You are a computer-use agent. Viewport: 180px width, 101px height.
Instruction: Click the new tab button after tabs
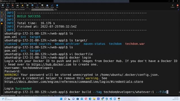[56, 10]
